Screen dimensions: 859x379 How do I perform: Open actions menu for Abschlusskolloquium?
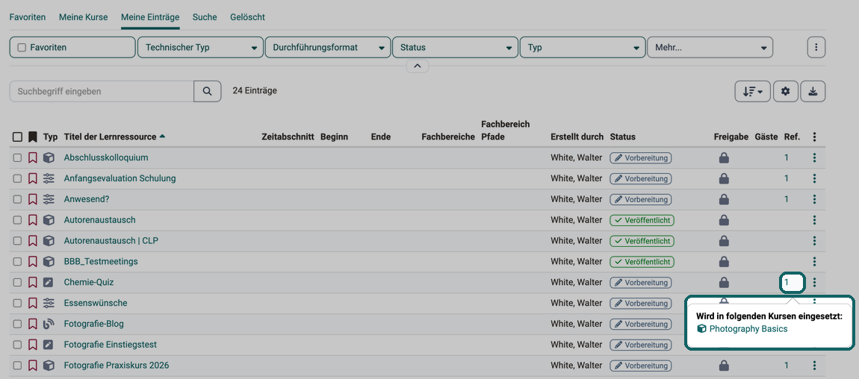coord(815,158)
